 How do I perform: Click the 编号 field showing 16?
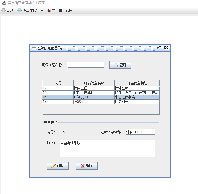point(76,132)
